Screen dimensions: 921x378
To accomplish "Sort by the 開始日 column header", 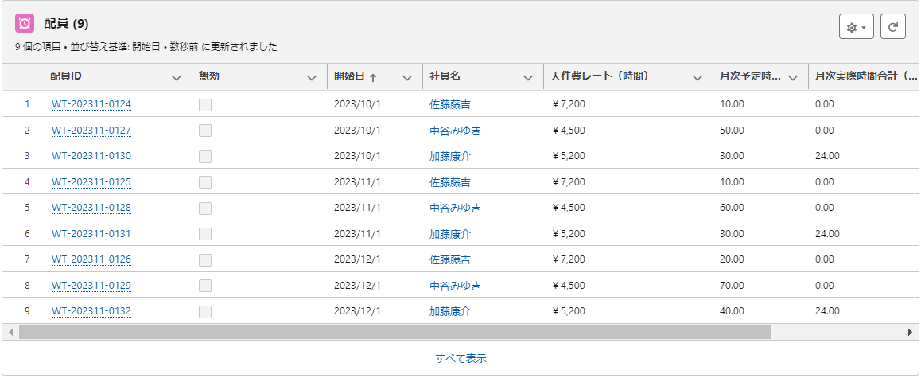I will (349, 76).
